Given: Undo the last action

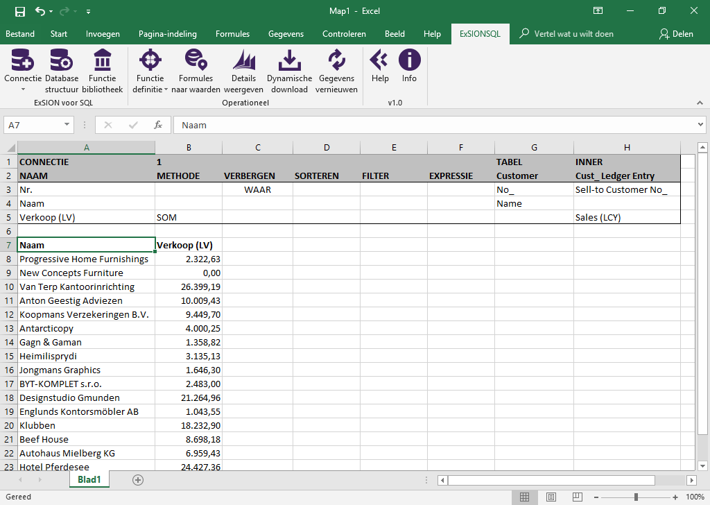Looking at the screenshot, I should point(40,11).
